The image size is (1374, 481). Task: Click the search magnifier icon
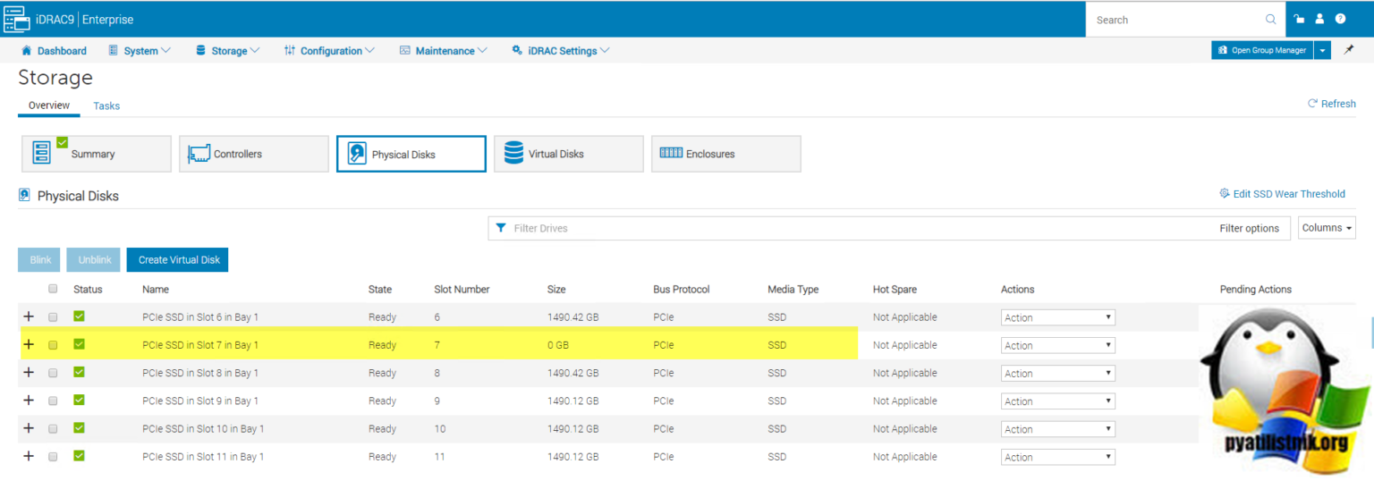point(1270,19)
